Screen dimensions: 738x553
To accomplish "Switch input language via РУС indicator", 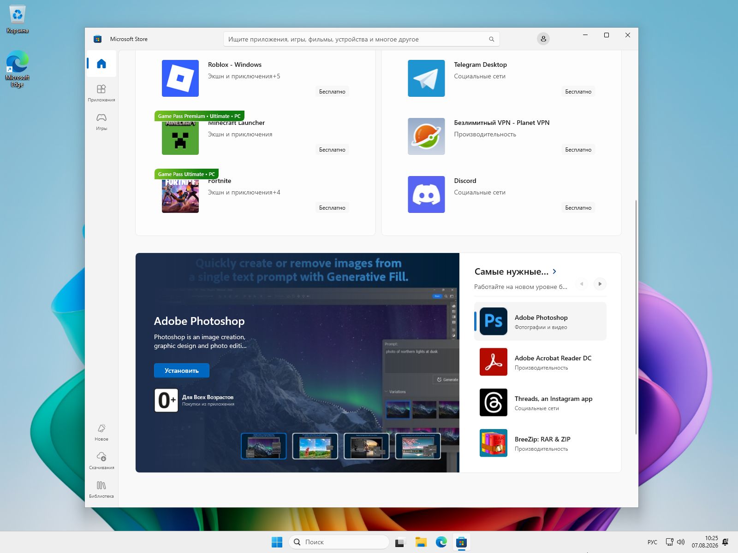I will pyautogui.click(x=652, y=542).
